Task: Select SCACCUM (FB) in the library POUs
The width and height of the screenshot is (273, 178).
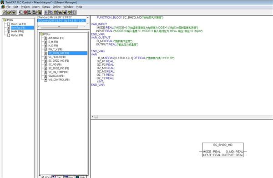Action: tap(56, 76)
